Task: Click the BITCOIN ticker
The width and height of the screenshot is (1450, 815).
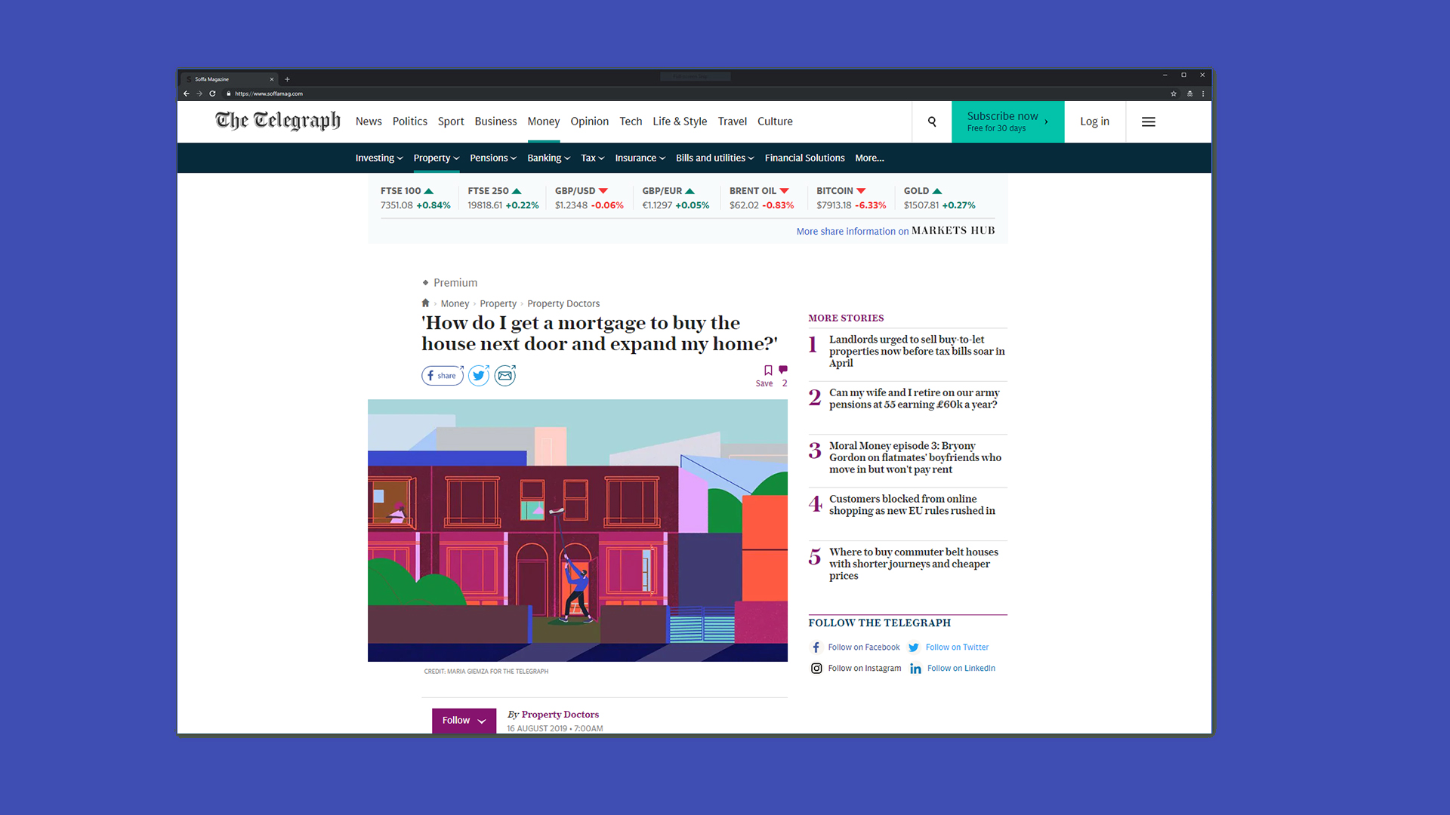Action: click(851, 198)
